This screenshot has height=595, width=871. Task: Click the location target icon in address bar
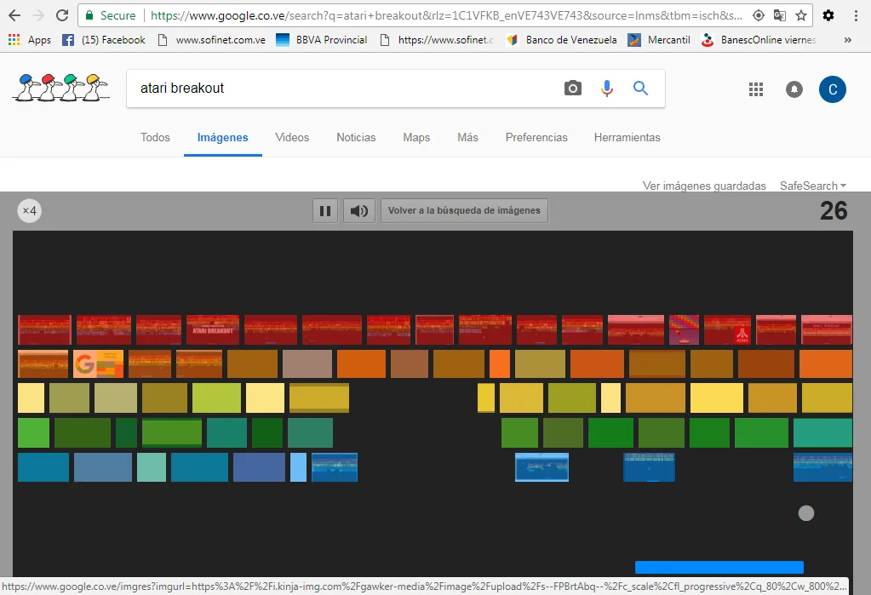point(759,15)
